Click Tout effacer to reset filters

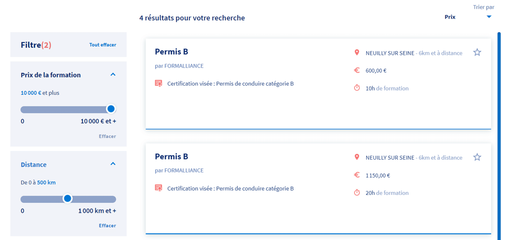pos(103,45)
